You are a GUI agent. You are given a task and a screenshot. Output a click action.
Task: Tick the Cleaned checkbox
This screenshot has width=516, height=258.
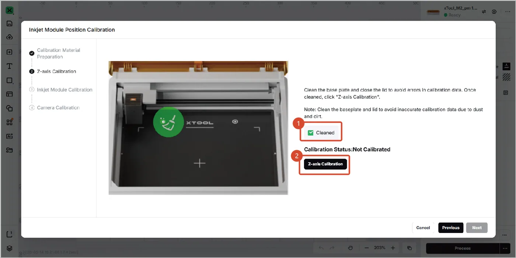coord(310,133)
